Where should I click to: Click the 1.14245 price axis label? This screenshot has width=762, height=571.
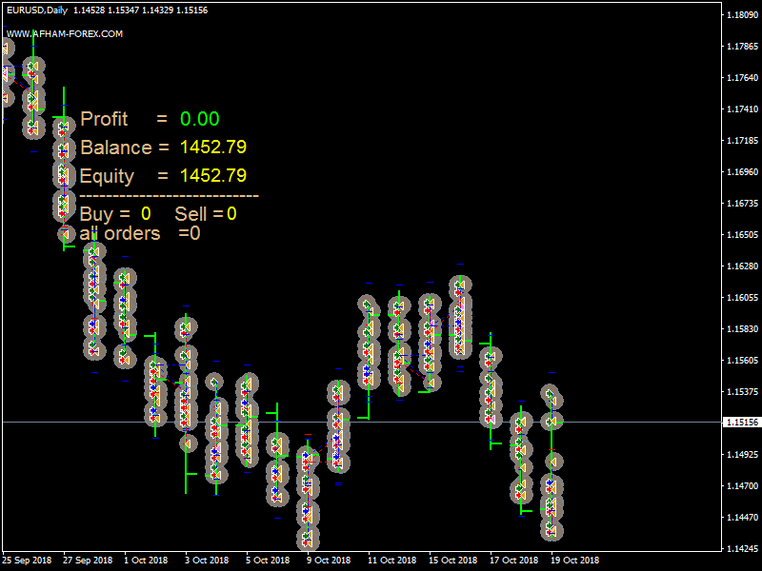point(741,549)
